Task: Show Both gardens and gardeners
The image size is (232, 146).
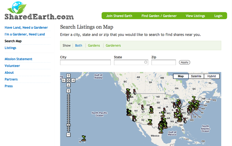Action: (78, 45)
